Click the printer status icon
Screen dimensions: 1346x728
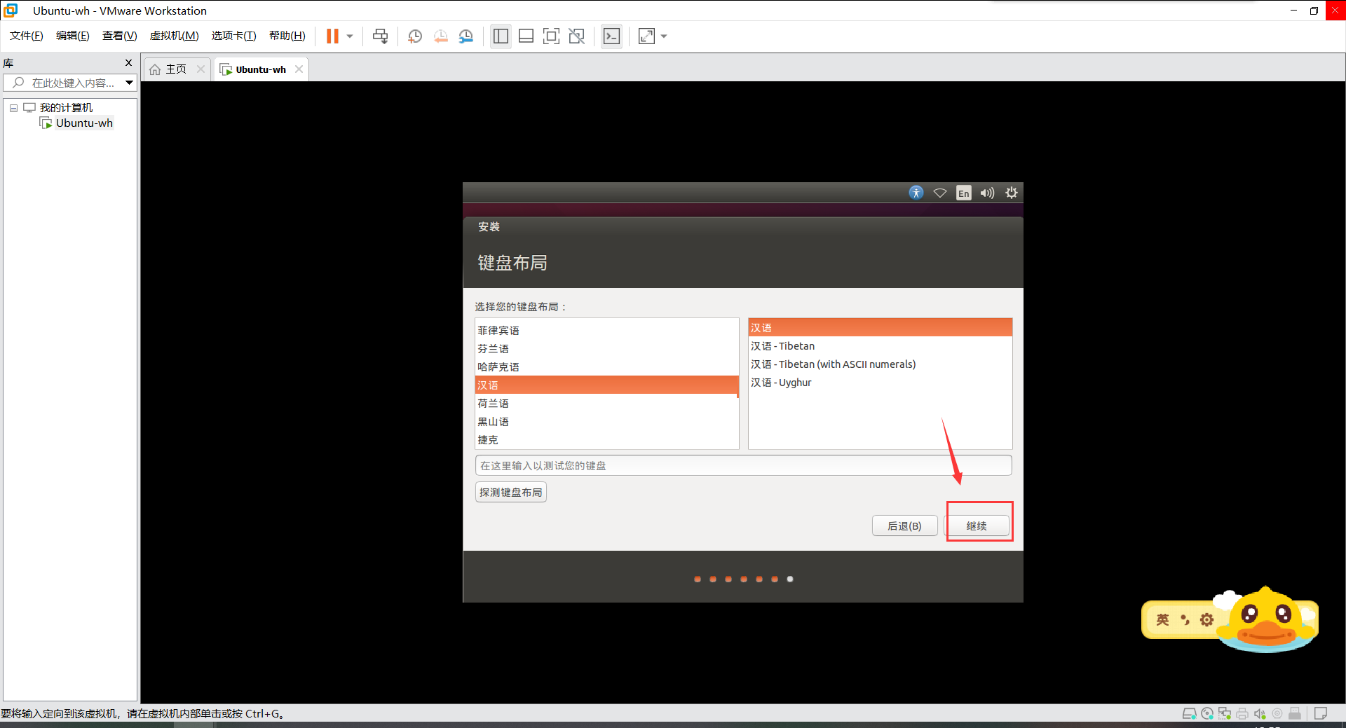[1242, 713]
